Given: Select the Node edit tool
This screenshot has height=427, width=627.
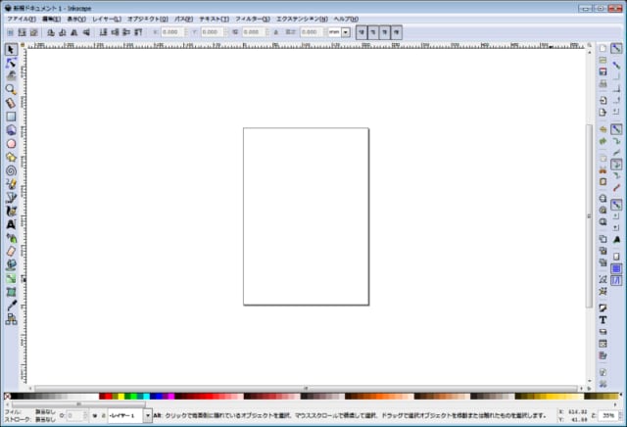Looking at the screenshot, I should pyautogui.click(x=11, y=62).
